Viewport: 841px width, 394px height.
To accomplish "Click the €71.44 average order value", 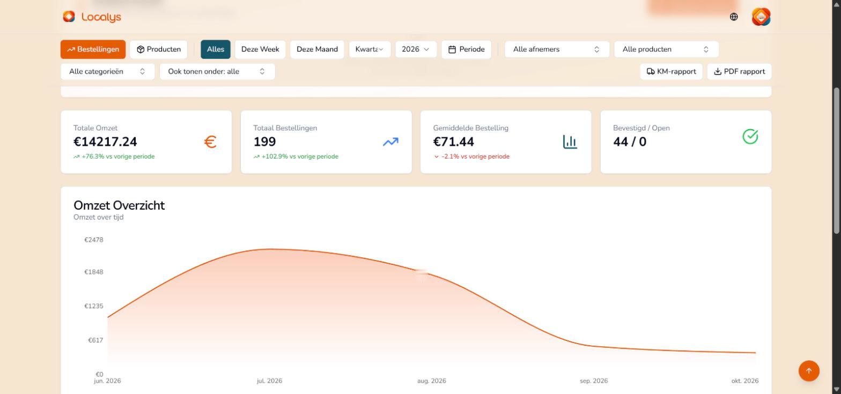I will [454, 142].
